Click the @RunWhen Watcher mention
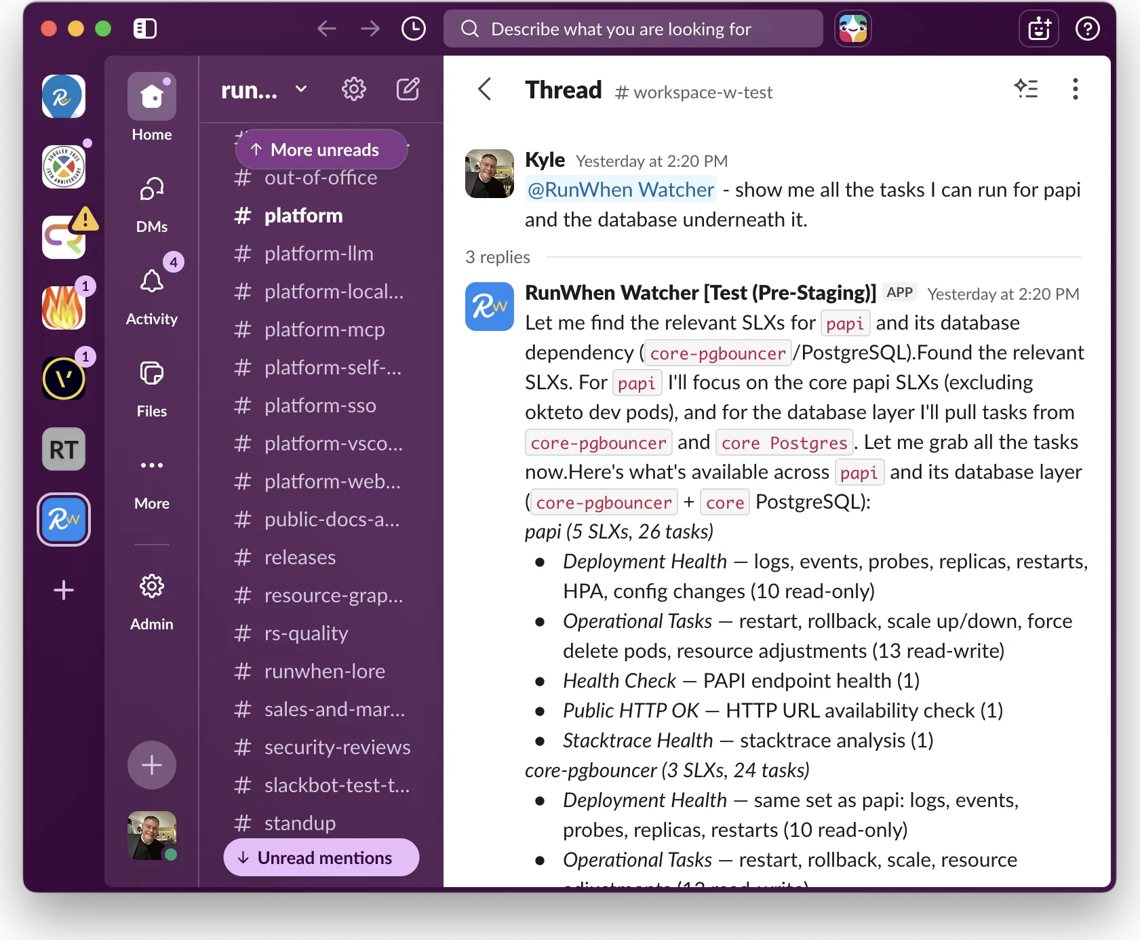The width and height of the screenshot is (1140, 940). (x=621, y=189)
